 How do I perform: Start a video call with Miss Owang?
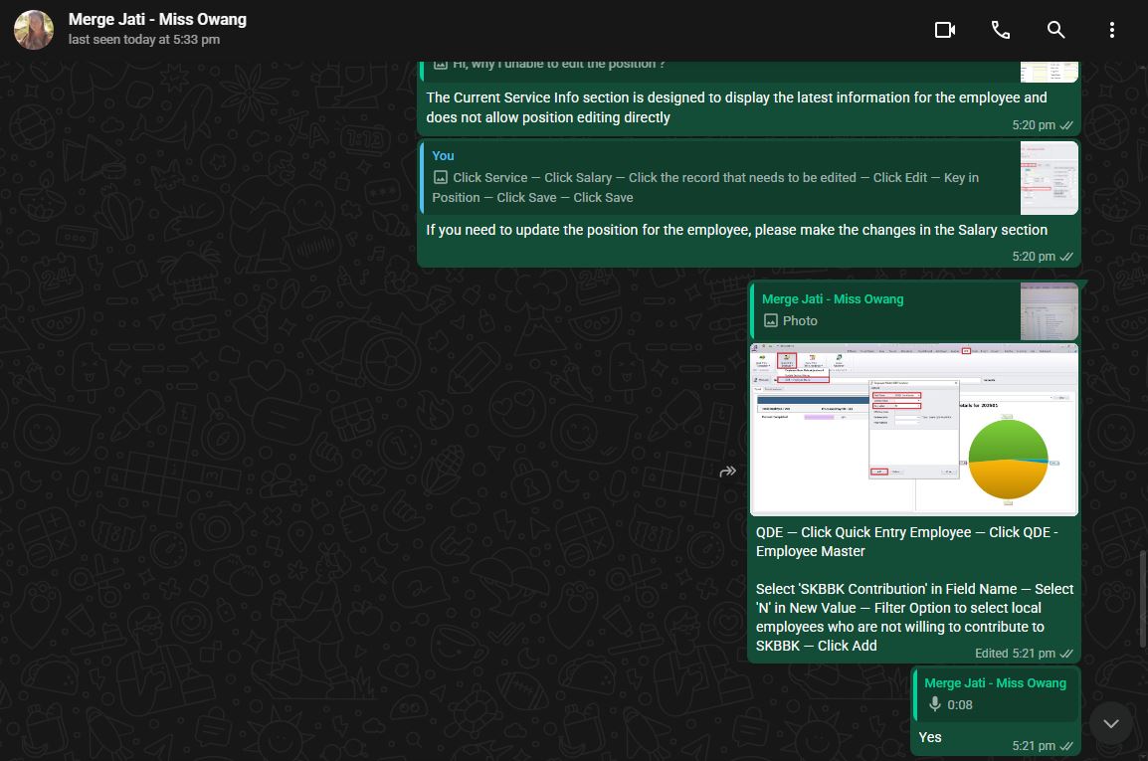click(944, 30)
